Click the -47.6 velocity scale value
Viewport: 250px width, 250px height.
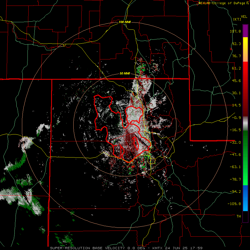(x=235, y=155)
